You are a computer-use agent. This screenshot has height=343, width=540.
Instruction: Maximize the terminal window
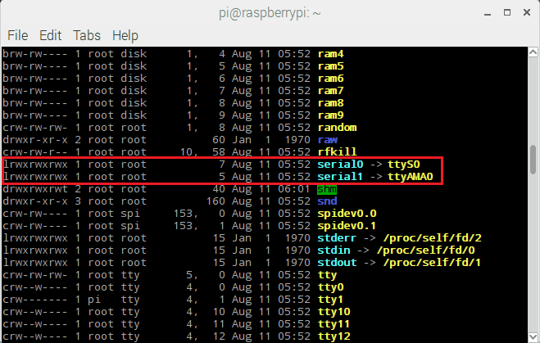pyautogui.click(x=507, y=13)
